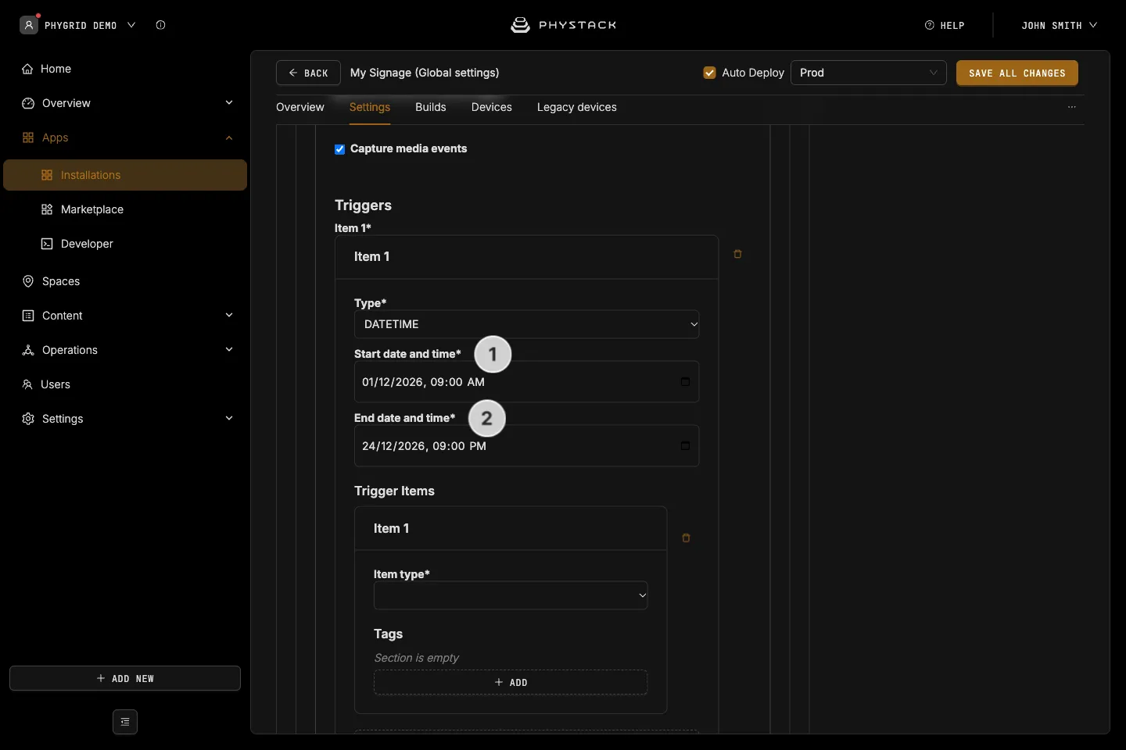
Task: Open calendar picker for Start date
Action: click(x=685, y=382)
